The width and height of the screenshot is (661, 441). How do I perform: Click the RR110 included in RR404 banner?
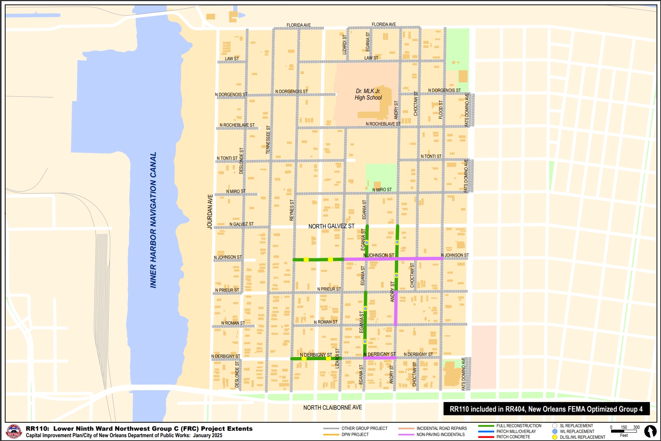pos(546,409)
